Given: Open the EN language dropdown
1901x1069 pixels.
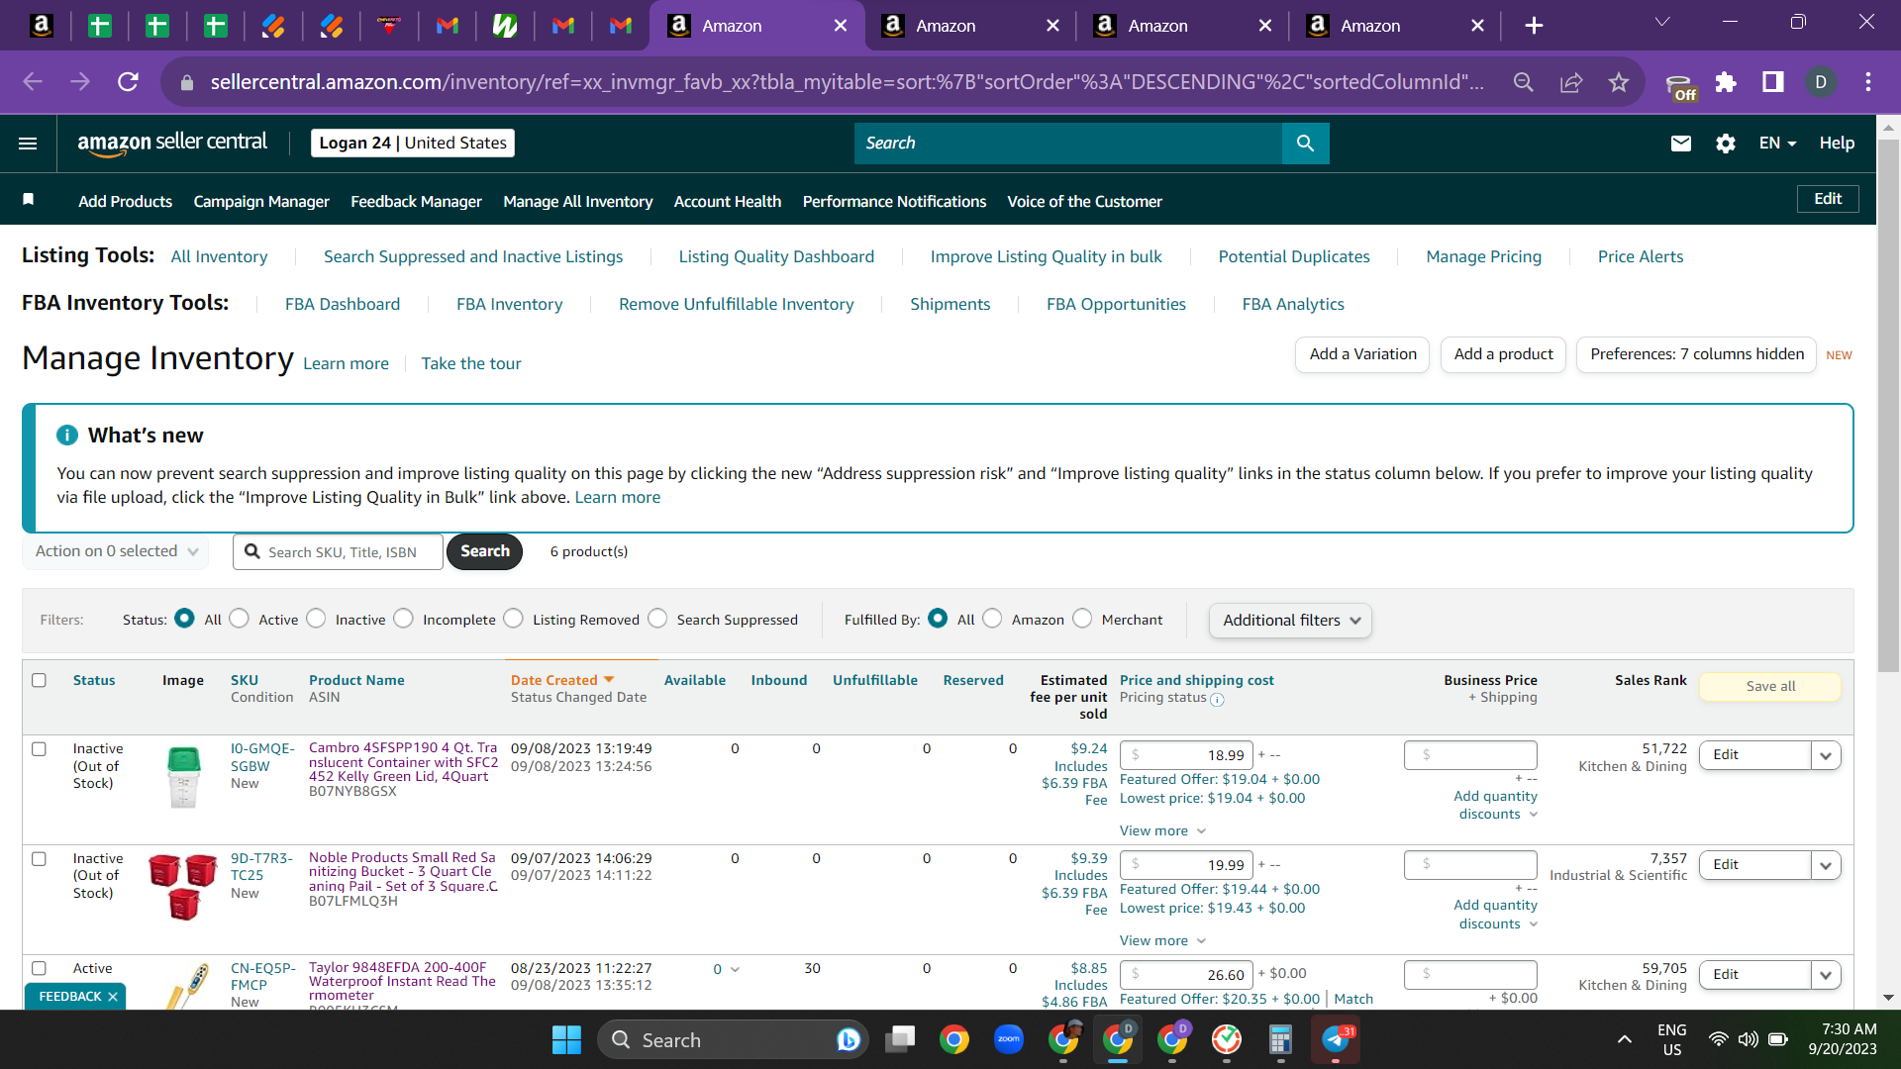Looking at the screenshot, I should [x=1777, y=144].
